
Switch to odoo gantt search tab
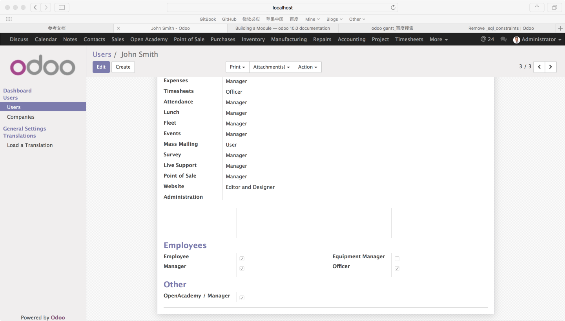[392, 28]
